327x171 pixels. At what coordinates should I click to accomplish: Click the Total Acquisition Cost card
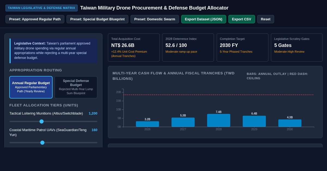pos(134,47)
